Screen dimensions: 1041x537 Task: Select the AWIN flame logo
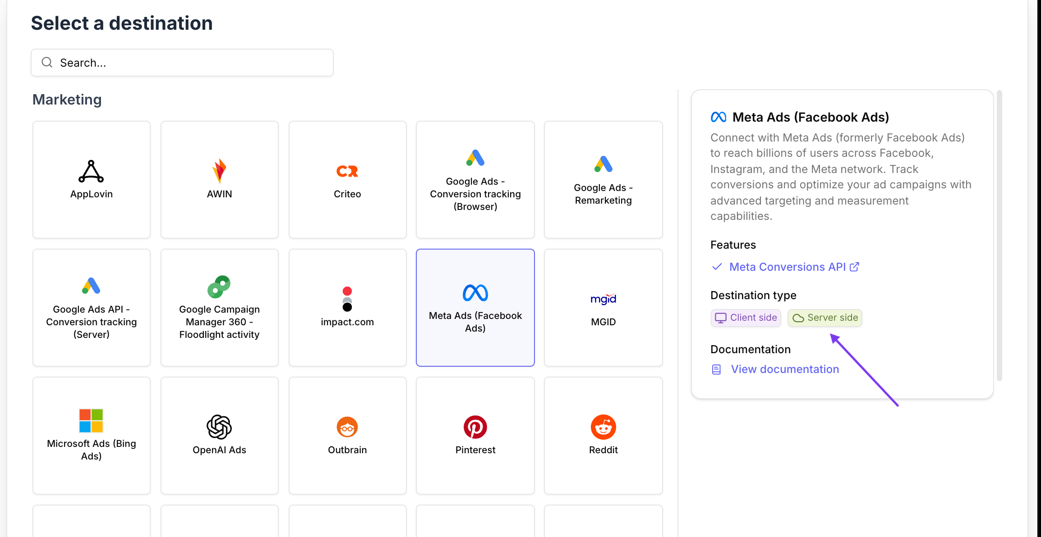click(219, 171)
